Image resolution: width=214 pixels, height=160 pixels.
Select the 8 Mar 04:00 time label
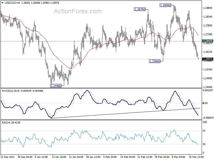(x=178, y=157)
